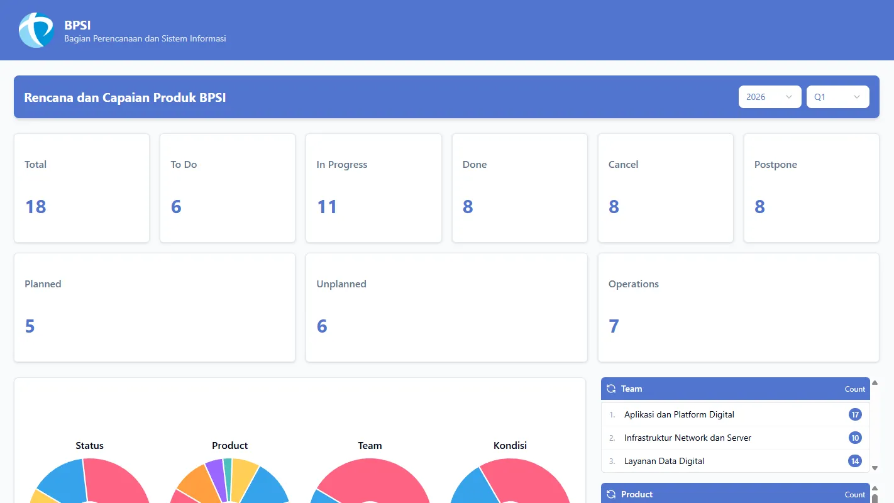Viewport: 894px width, 503px height.
Task: Click the 17 badge for Aplikasi dan Platform Digital
Action: 855,414
